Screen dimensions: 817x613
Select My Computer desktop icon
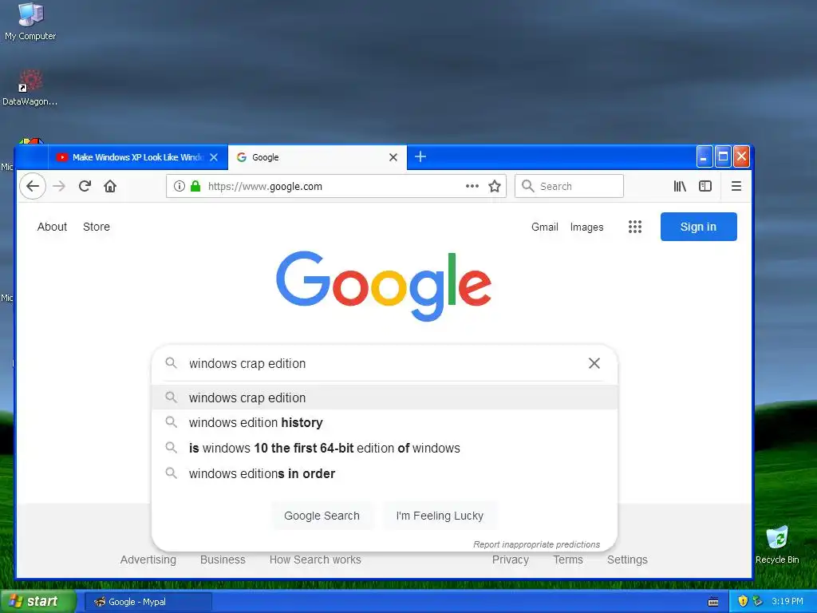click(30, 22)
